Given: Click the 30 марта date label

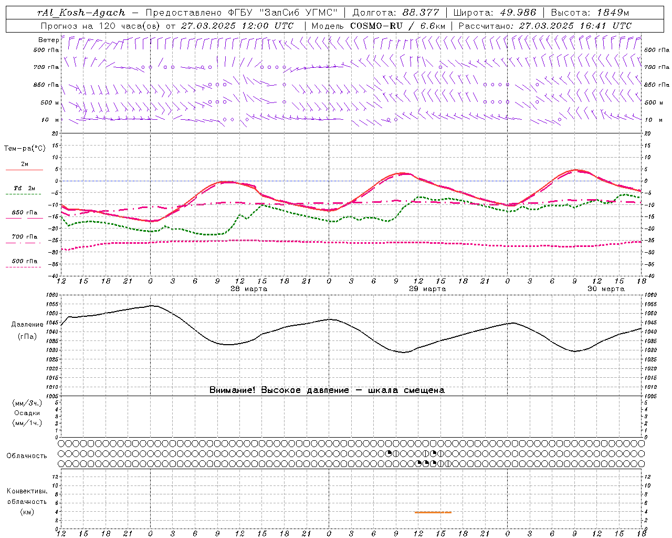Looking at the screenshot, I should pyautogui.click(x=606, y=289).
